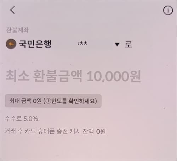Click the 잔액 word in balance line
Screen dimensions: 177x161
click(x=88, y=131)
